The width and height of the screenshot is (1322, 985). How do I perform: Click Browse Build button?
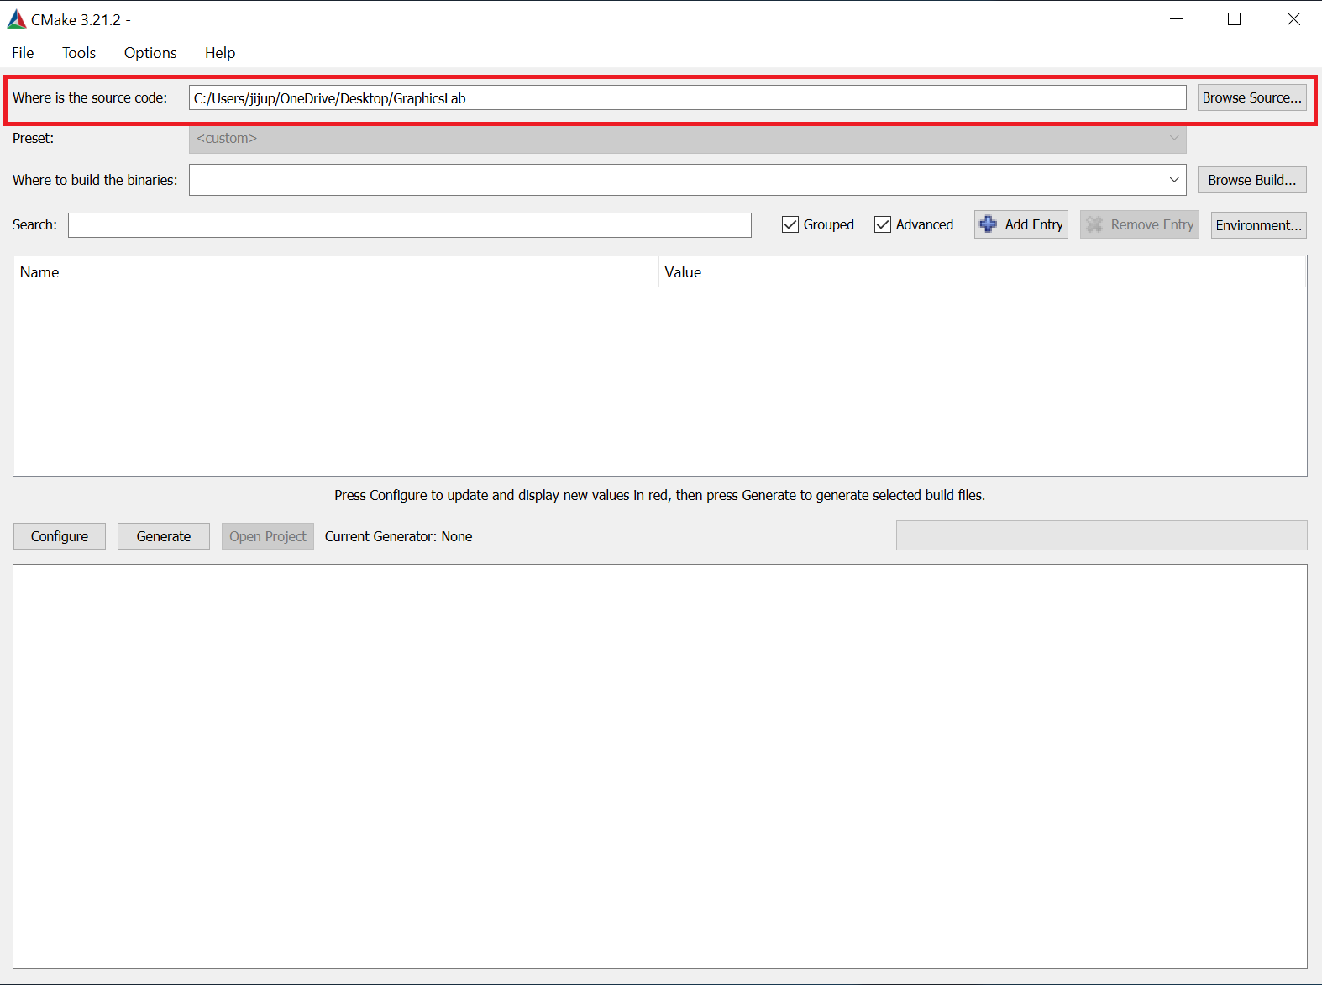tap(1251, 180)
